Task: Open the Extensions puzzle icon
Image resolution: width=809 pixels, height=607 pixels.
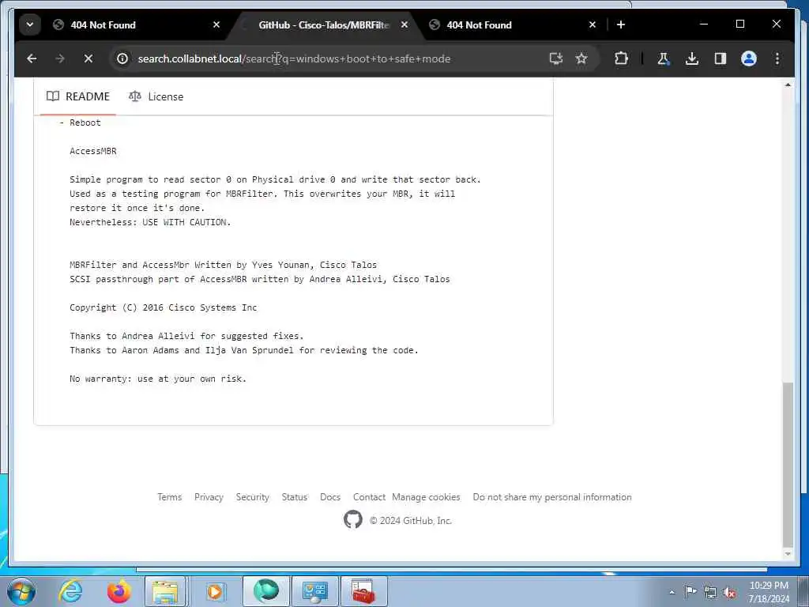Action: [622, 58]
